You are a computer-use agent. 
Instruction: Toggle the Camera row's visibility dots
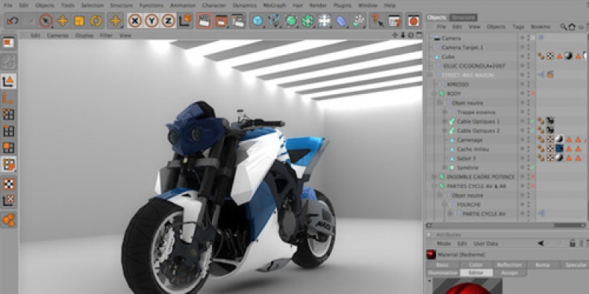pos(529,38)
